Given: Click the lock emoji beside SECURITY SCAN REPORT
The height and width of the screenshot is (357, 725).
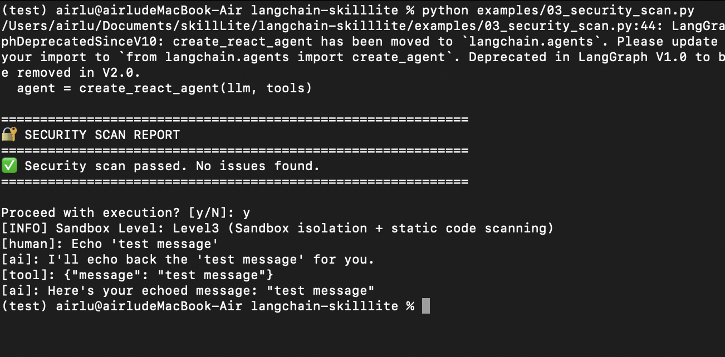Looking at the screenshot, I should click(x=9, y=135).
